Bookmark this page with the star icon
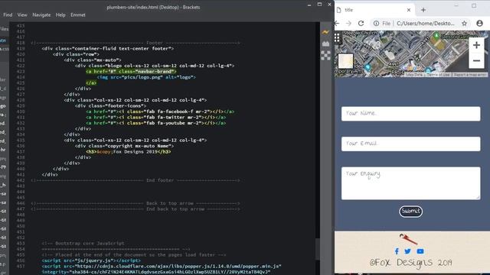This screenshot has width=490, height=275. [x=465, y=24]
